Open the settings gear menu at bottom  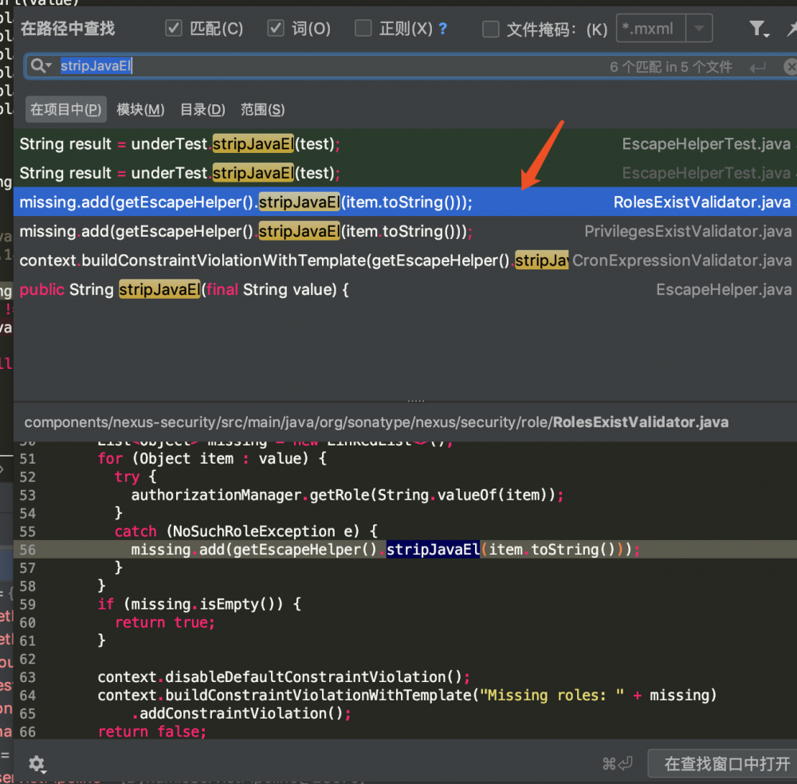[x=37, y=764]
